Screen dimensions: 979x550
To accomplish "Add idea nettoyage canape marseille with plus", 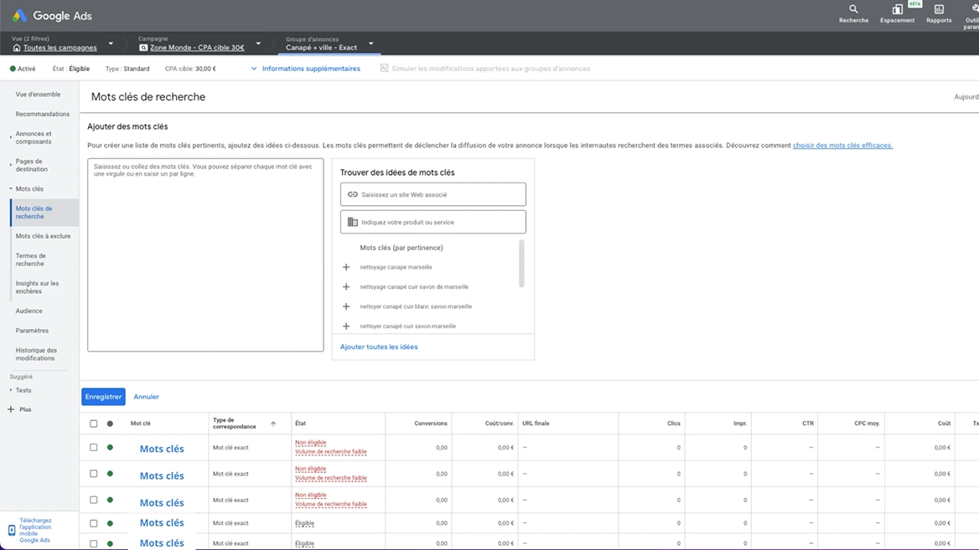I will point(346,267).
